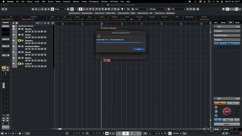Open the Project menu
This screenshot has height=136, width=242.
point(29,2)
